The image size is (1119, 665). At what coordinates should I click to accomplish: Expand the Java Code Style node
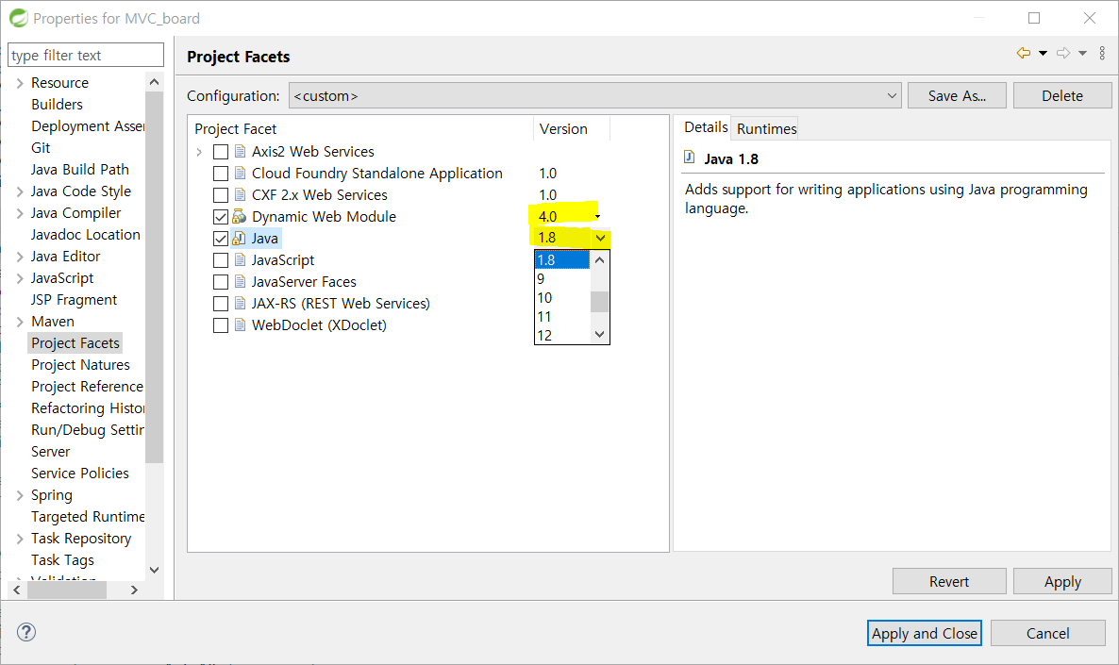point(20,191)
